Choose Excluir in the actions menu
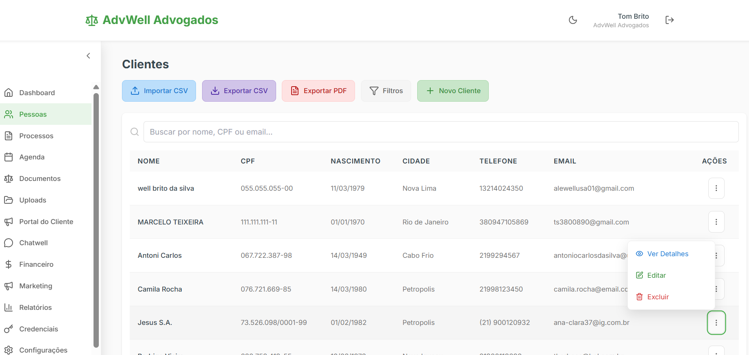 (x=671, y=297)
